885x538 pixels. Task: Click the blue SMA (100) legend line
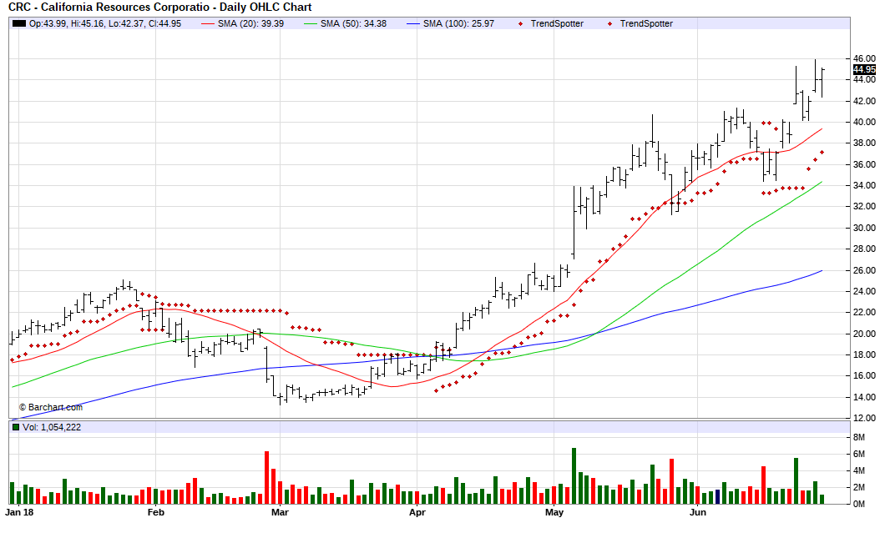pos(413,23)
